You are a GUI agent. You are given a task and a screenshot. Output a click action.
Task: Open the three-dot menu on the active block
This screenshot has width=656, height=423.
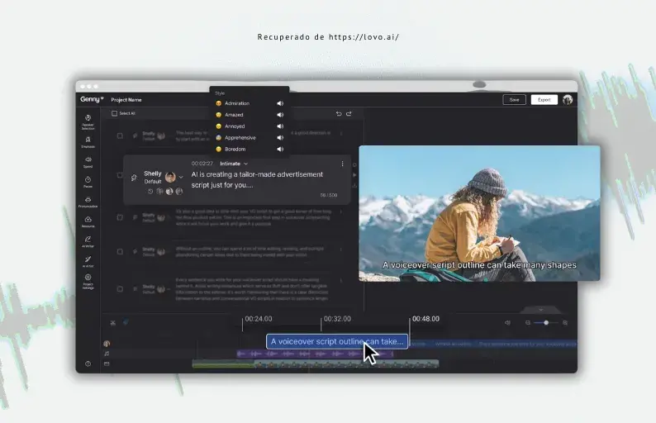[342, 164]
